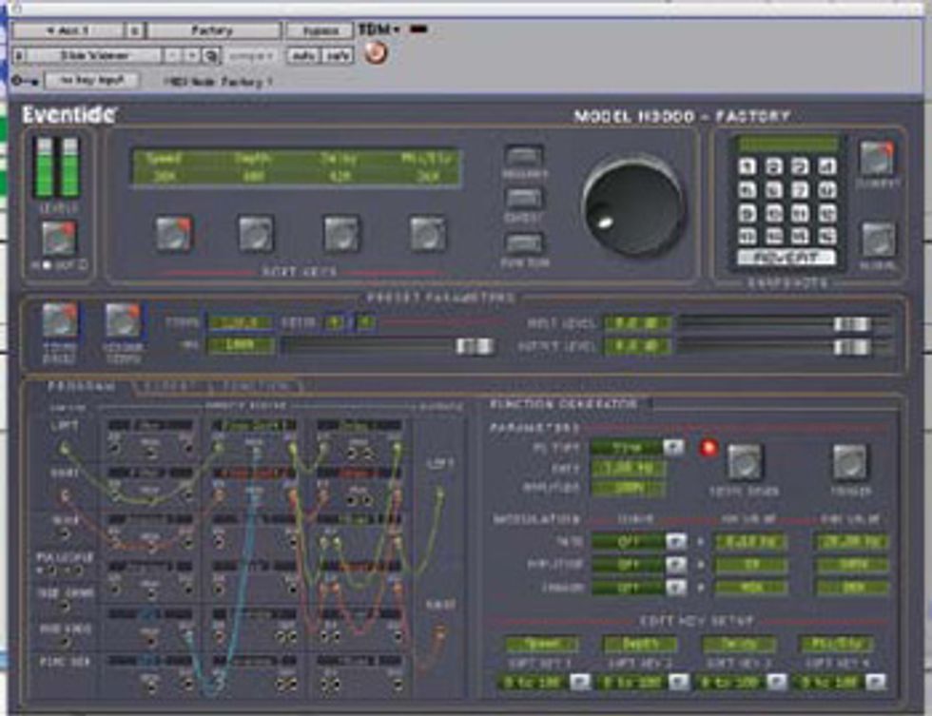Screen dimensions: 932x716
Task: Toggle the Tempo Sync button in Preset Parameters
Action: 60,320
